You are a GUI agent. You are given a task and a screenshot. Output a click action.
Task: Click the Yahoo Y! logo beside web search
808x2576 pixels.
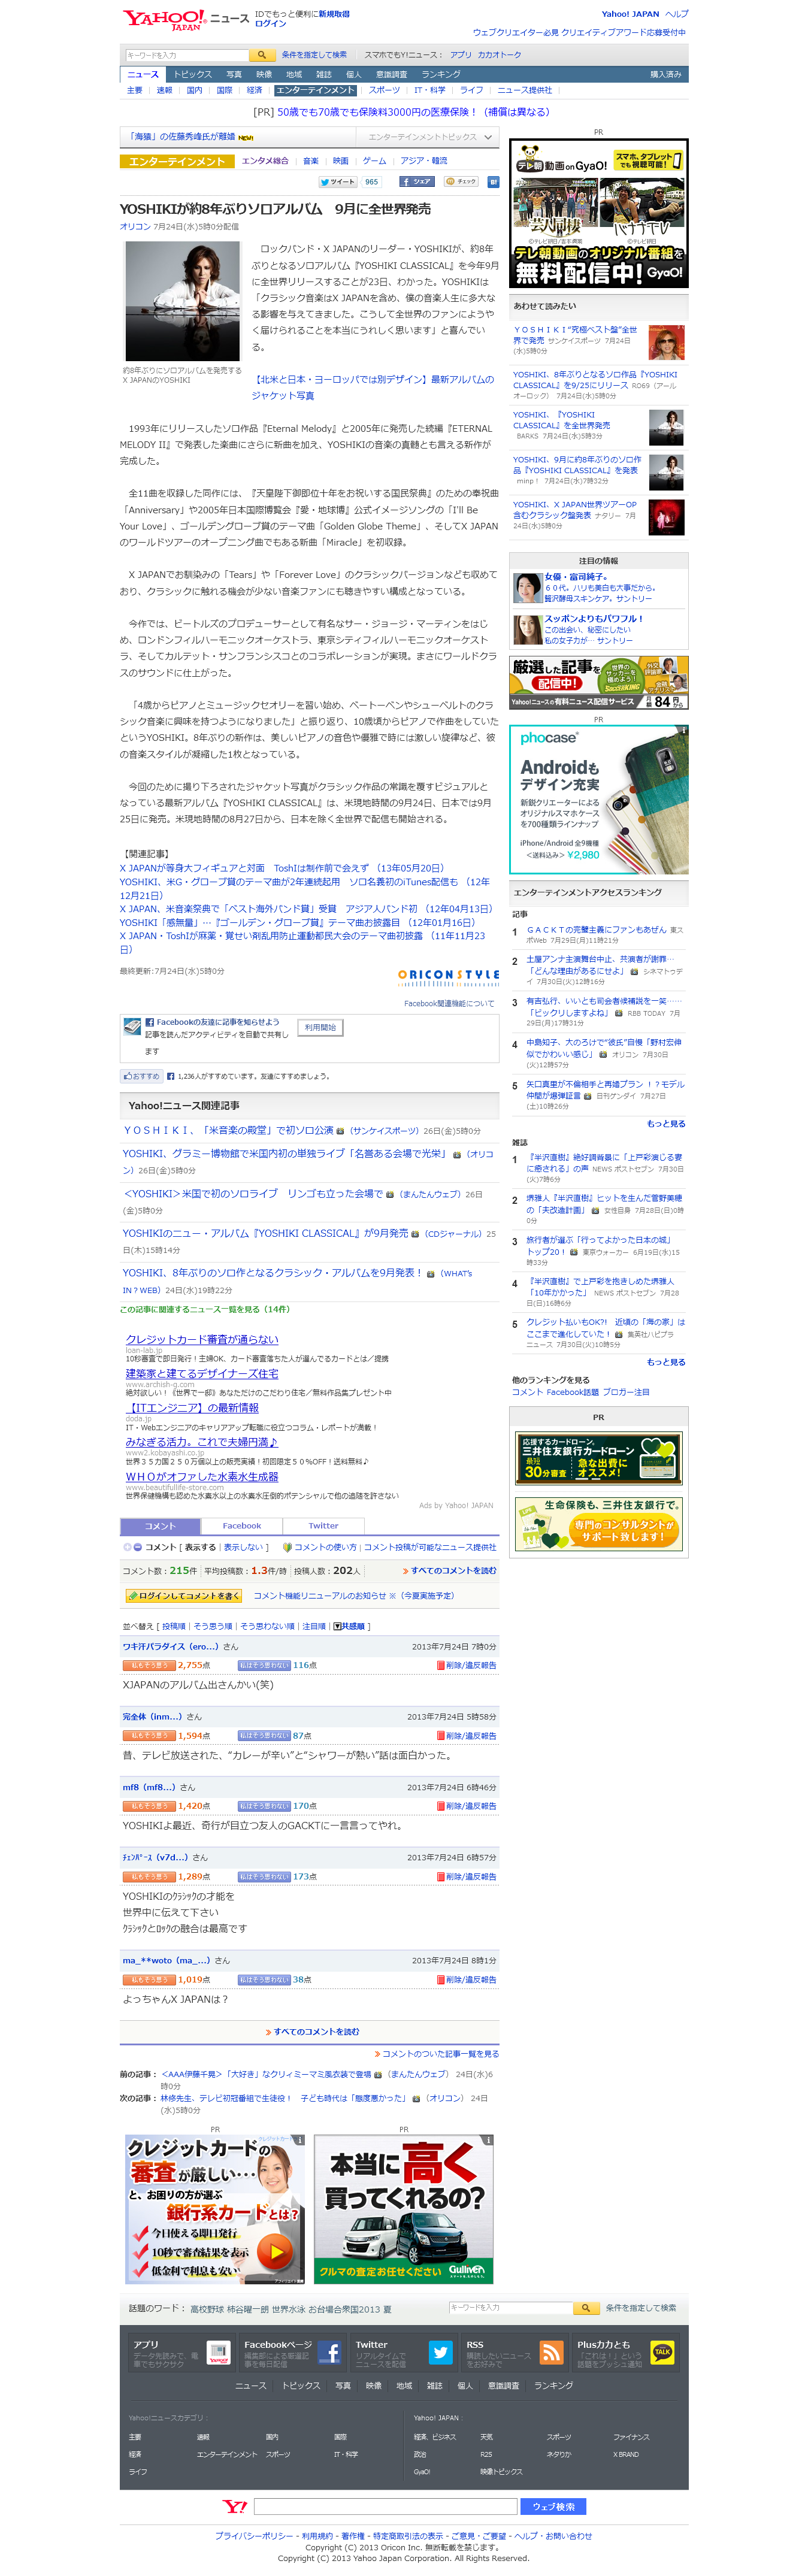tap(235, 2506)
